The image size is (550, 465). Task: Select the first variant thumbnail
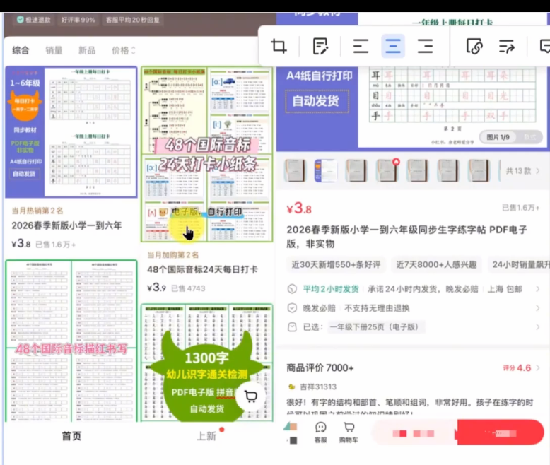coord(295,170)
